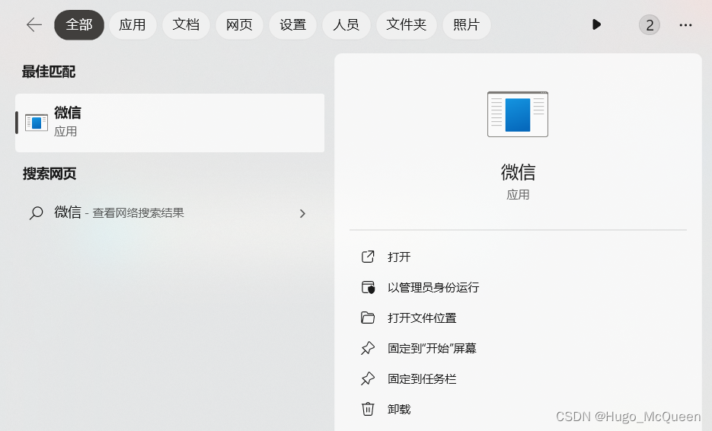Filter results by 照片

466,25
